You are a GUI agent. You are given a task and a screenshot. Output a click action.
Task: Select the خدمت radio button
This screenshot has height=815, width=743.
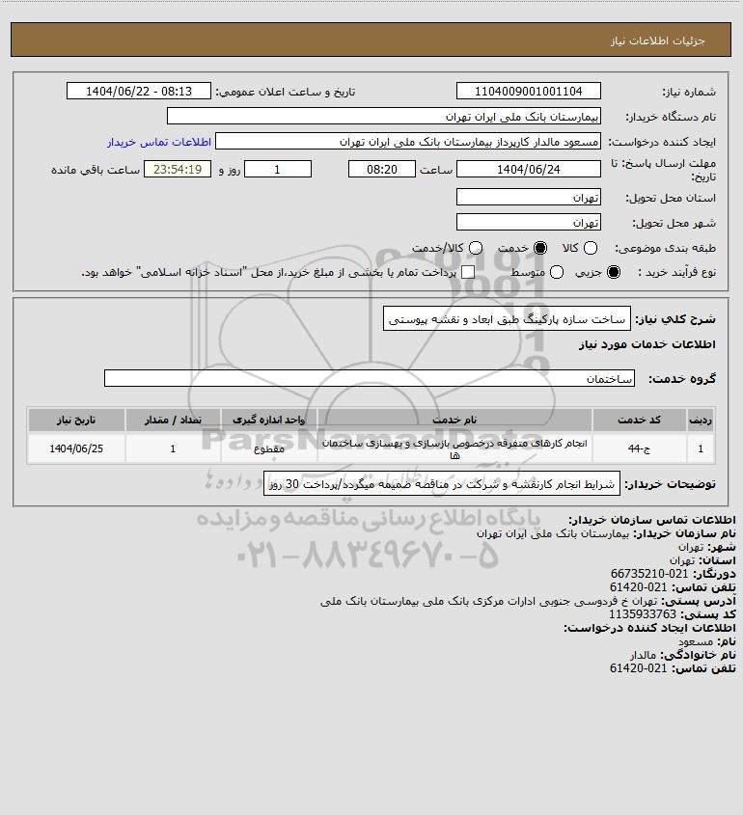[540, 248]
